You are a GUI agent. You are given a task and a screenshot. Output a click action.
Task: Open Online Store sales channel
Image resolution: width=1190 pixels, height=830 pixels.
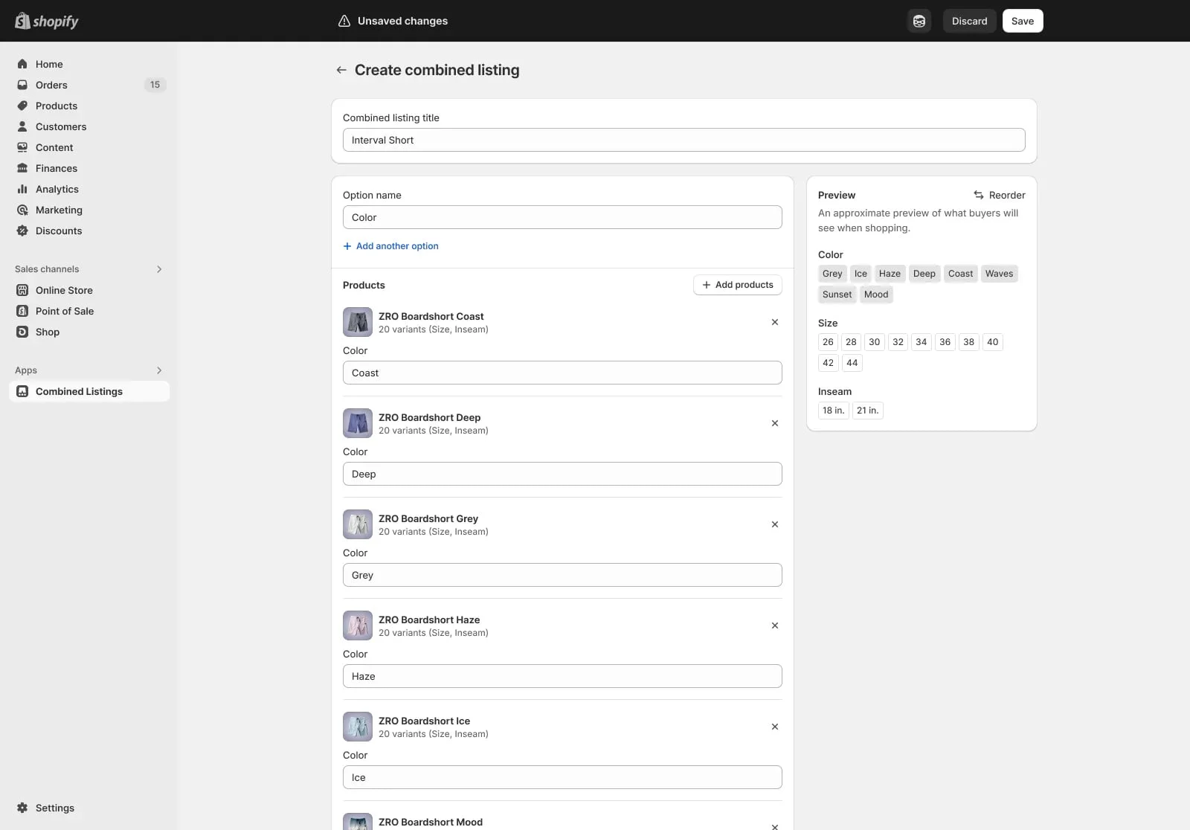89,290
